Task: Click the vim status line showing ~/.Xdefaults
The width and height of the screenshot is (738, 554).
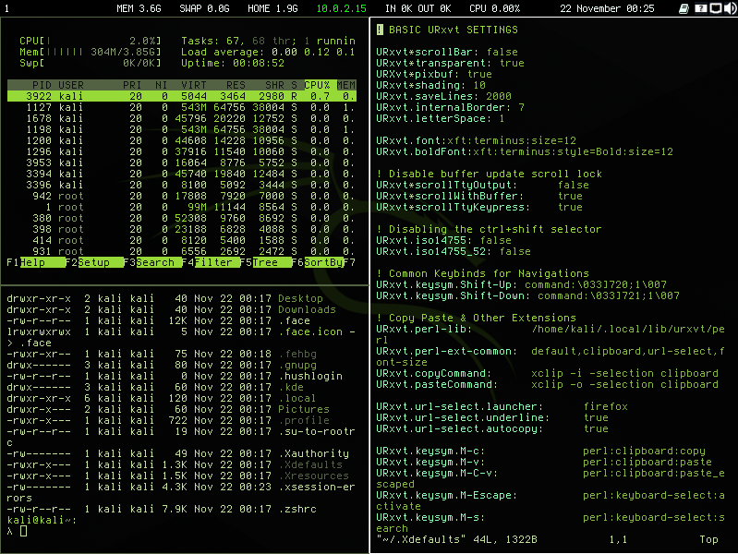Action: 456,539
